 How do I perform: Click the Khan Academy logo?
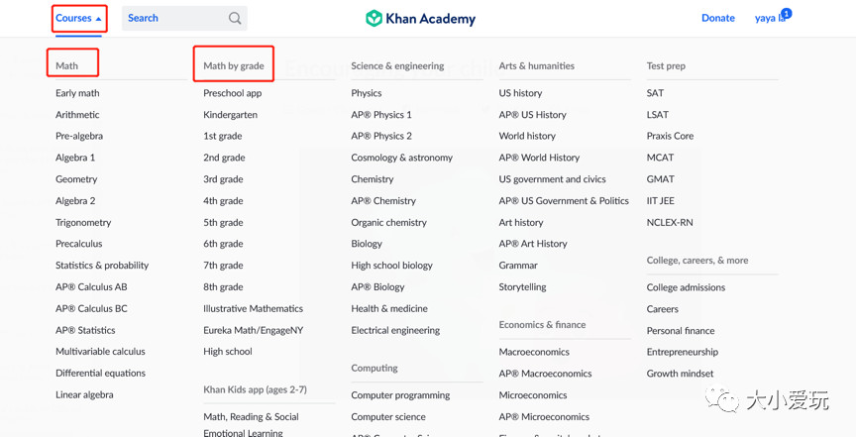pos(420,18)
